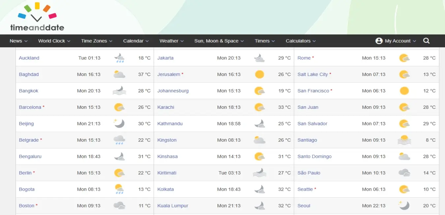Open the World Clock menu label

point(52,41)
